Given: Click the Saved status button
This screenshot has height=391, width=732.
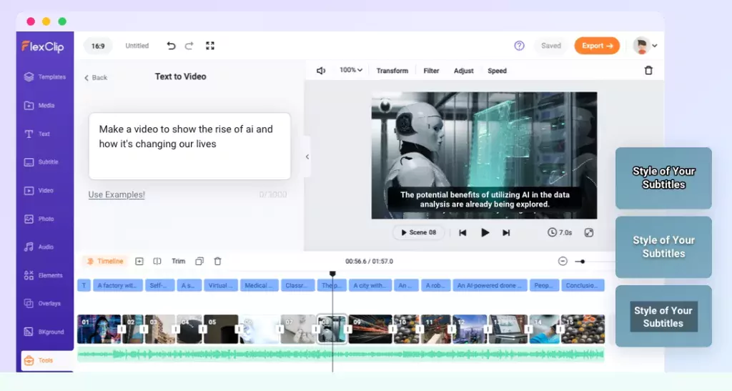Looking at the screenshot, I should point(551,46).
